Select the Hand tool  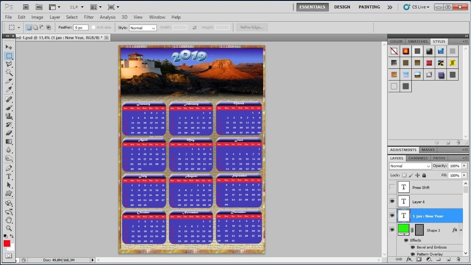(x=9, y=220)
